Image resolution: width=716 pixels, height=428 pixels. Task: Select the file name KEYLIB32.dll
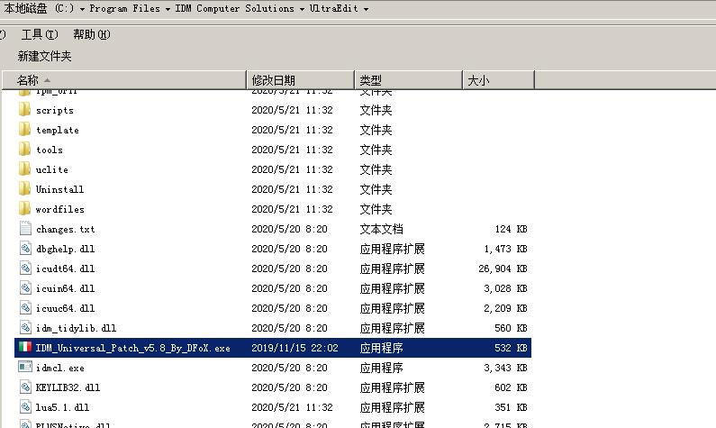[x=68, y=387]
